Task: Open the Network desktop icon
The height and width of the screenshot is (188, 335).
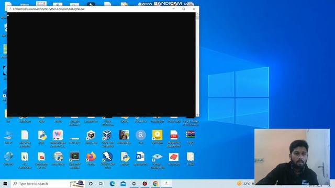Action: coord(8,157)
